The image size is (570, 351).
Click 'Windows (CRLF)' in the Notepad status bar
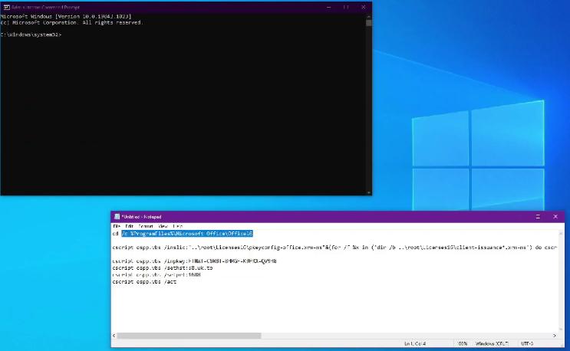[492, 343]
